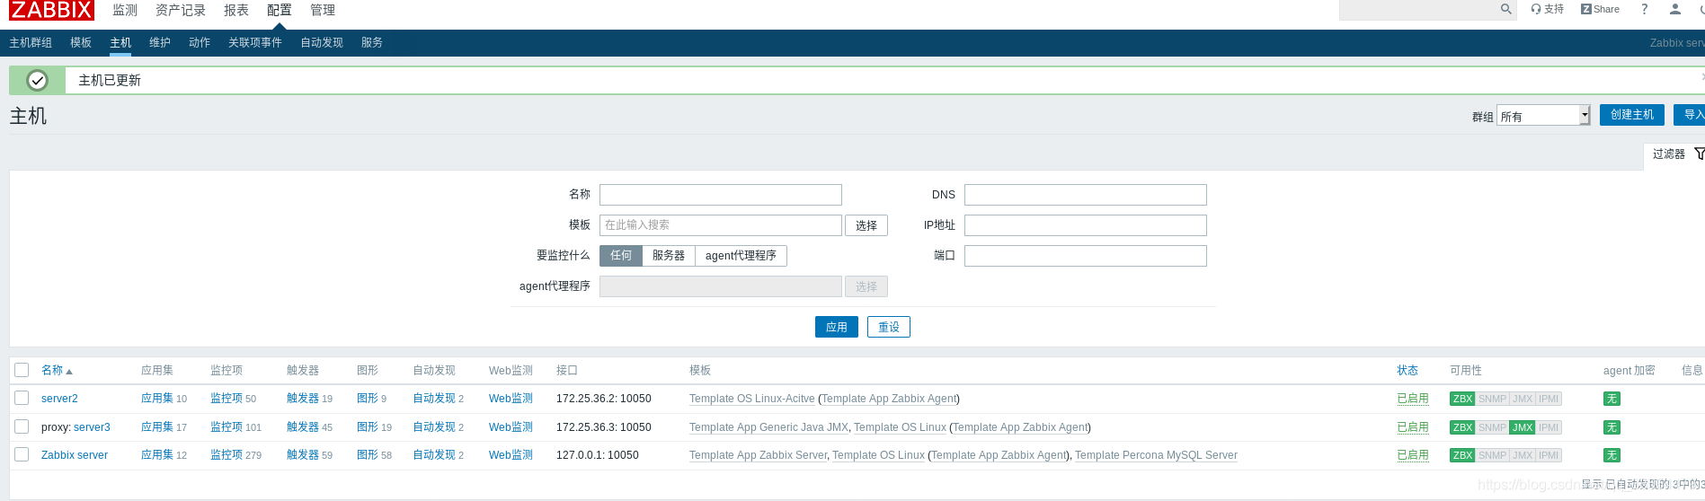This screenshot has width=1705, height=501.
Task: Tick the select-all hosts checkbox
Action: click(x=22, y=370)
